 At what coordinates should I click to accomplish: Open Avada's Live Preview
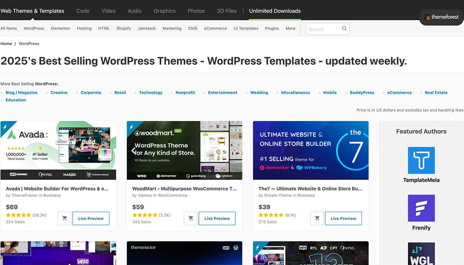point(90,218)
